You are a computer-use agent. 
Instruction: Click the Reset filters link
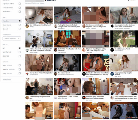(7, 79)
